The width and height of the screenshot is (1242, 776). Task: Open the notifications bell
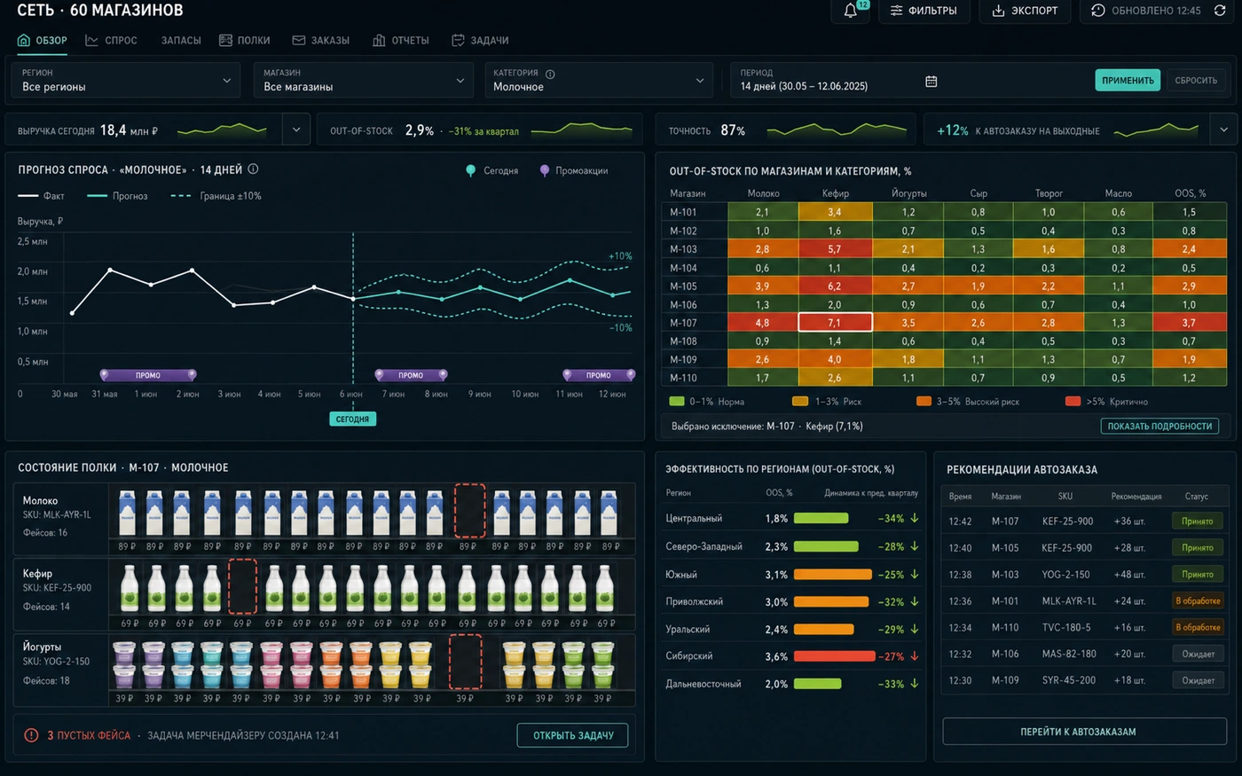(x=850, y=11)
